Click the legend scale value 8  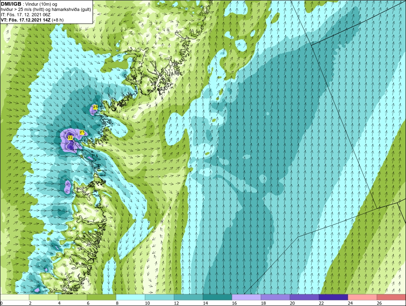click(117, 303)
